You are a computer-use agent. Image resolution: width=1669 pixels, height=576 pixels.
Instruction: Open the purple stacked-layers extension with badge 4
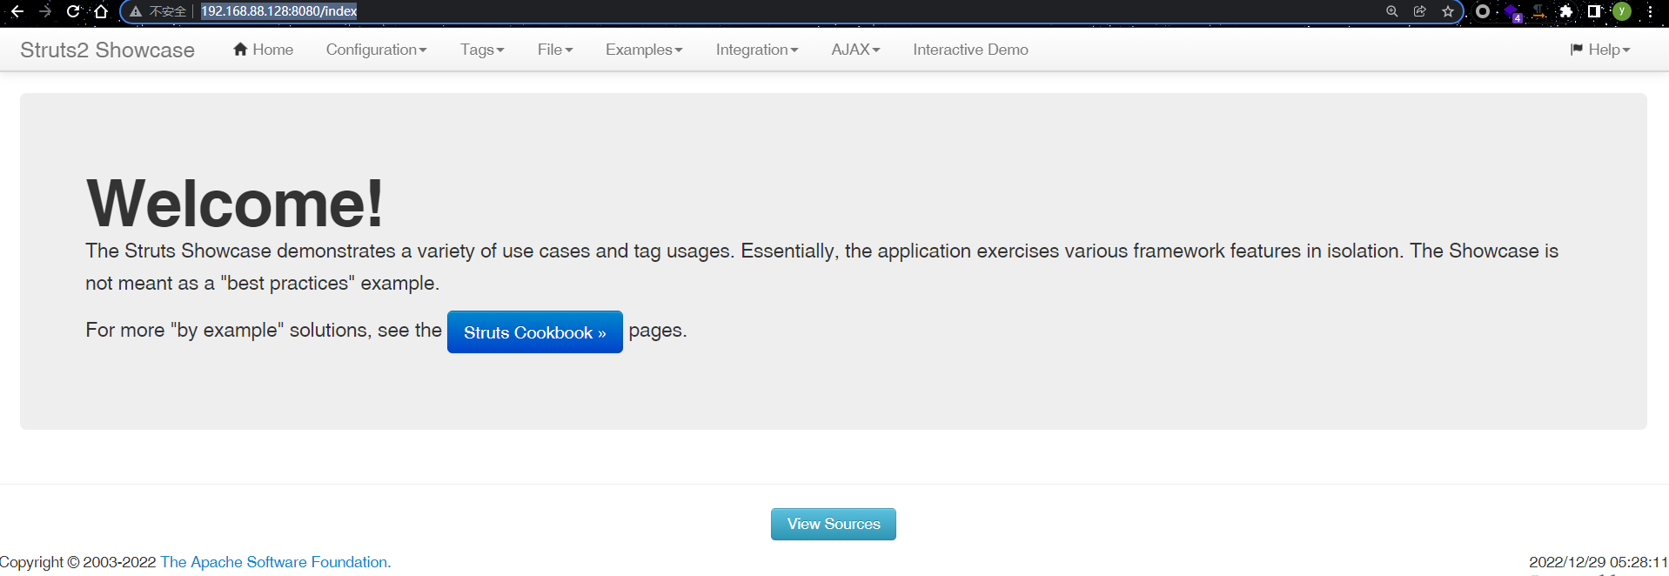click(x=1512, y=12)
